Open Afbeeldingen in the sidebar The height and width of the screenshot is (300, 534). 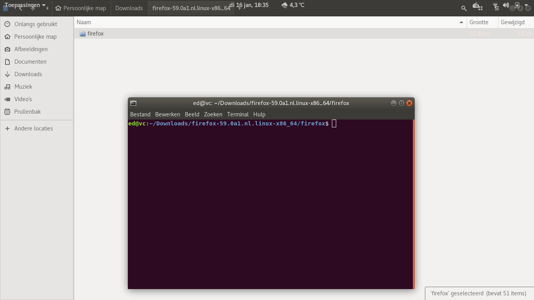tap(37, 49)
